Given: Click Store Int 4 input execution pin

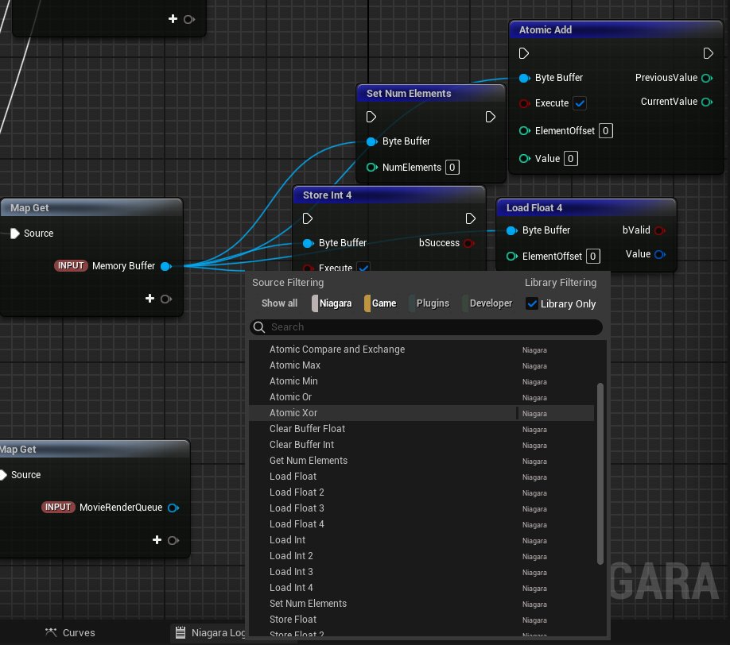Looking at the screenshot, I should click(x=307, y=218).
